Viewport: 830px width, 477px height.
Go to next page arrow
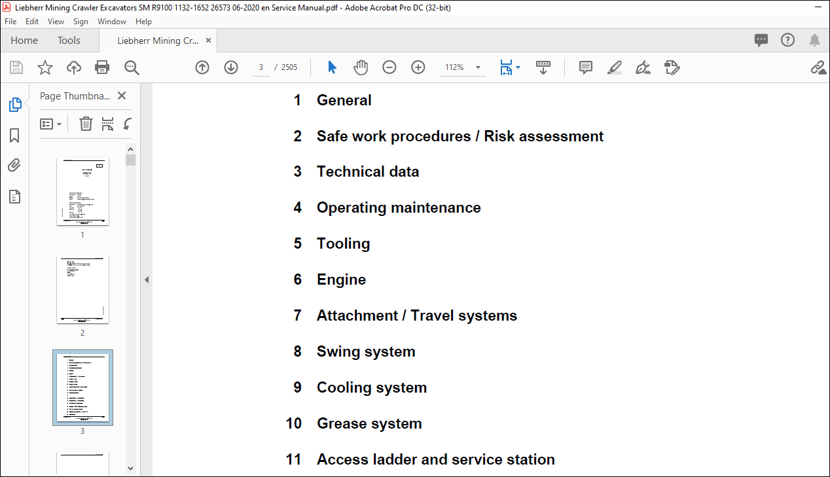tap(231, 67)
